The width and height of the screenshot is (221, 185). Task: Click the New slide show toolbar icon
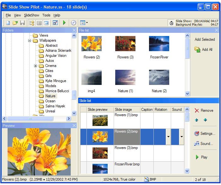pos(8,23)
